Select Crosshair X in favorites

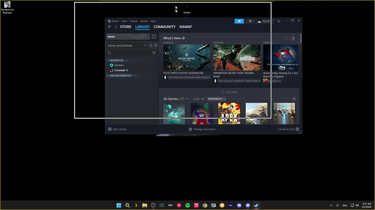[119, 70]
